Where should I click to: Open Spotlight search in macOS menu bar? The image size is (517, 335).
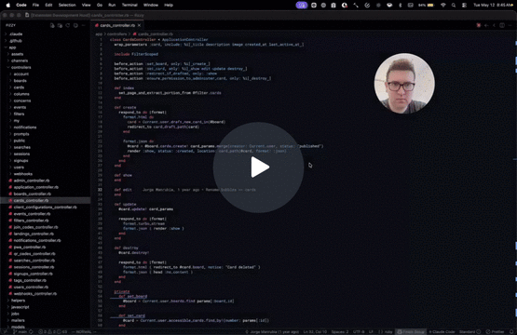(x=454, y=5)
